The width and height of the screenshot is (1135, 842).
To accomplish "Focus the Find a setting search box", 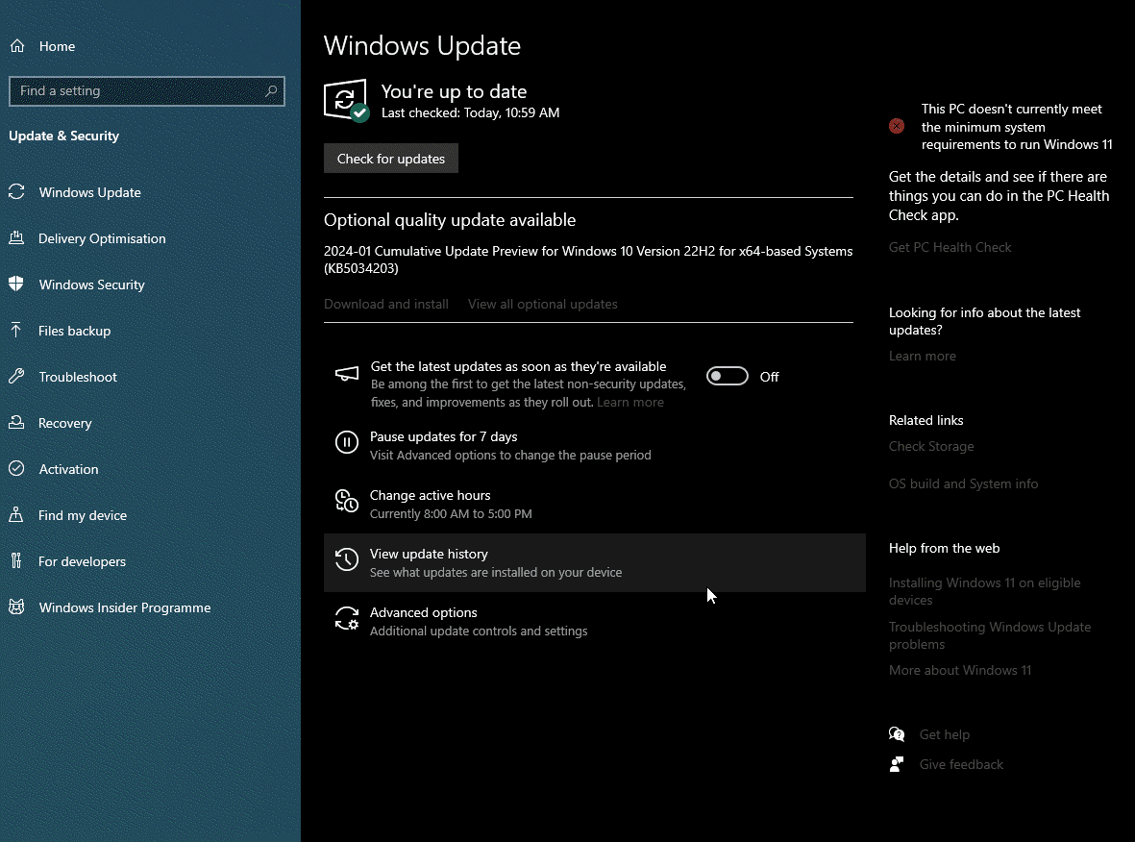I will click(x=147, y=91).
